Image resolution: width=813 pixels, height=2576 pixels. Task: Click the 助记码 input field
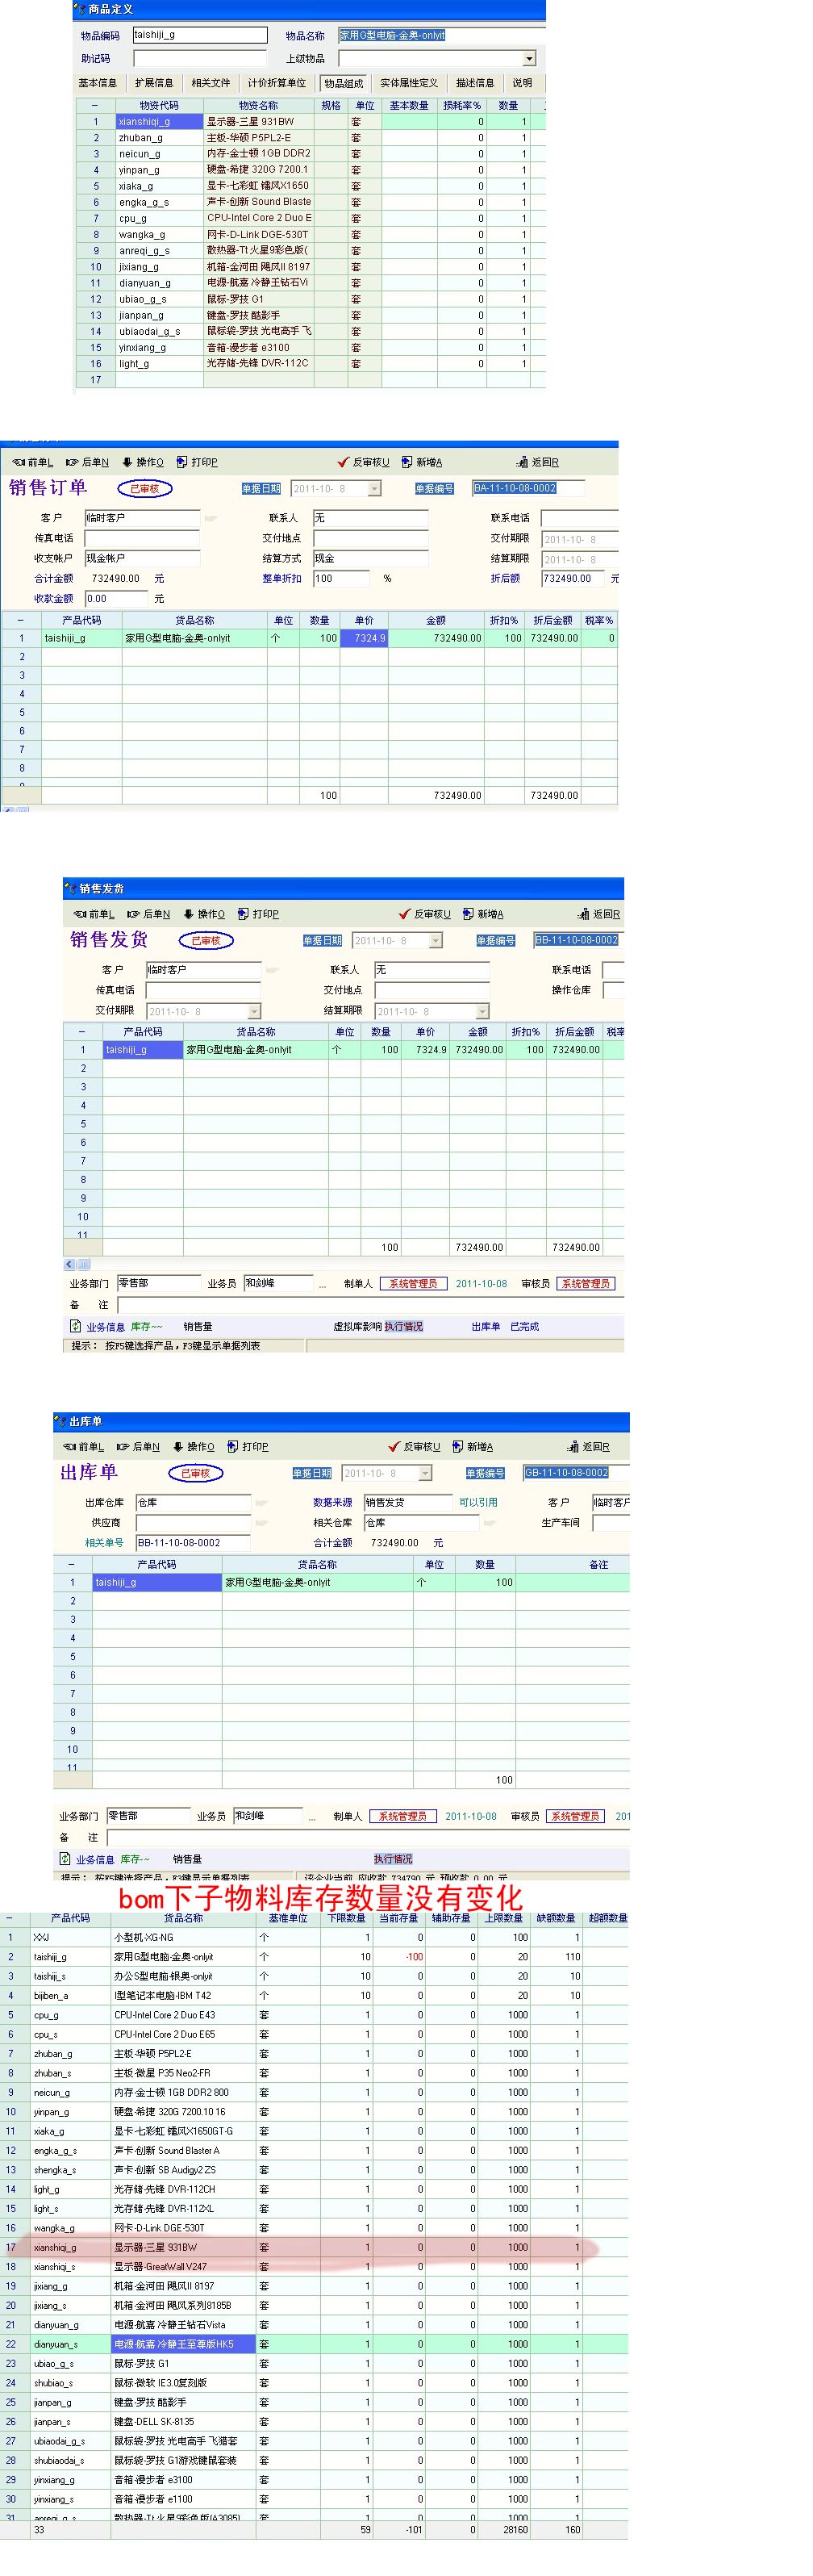(x=200, y=59)
